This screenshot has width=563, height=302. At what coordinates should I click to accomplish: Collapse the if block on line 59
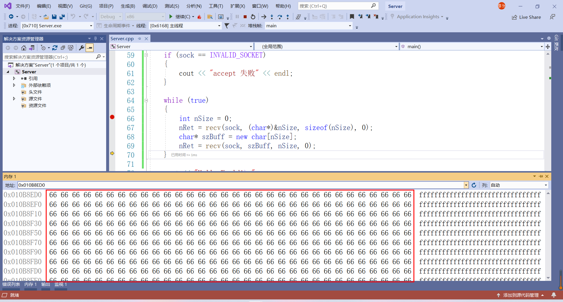tap(146, 55)
